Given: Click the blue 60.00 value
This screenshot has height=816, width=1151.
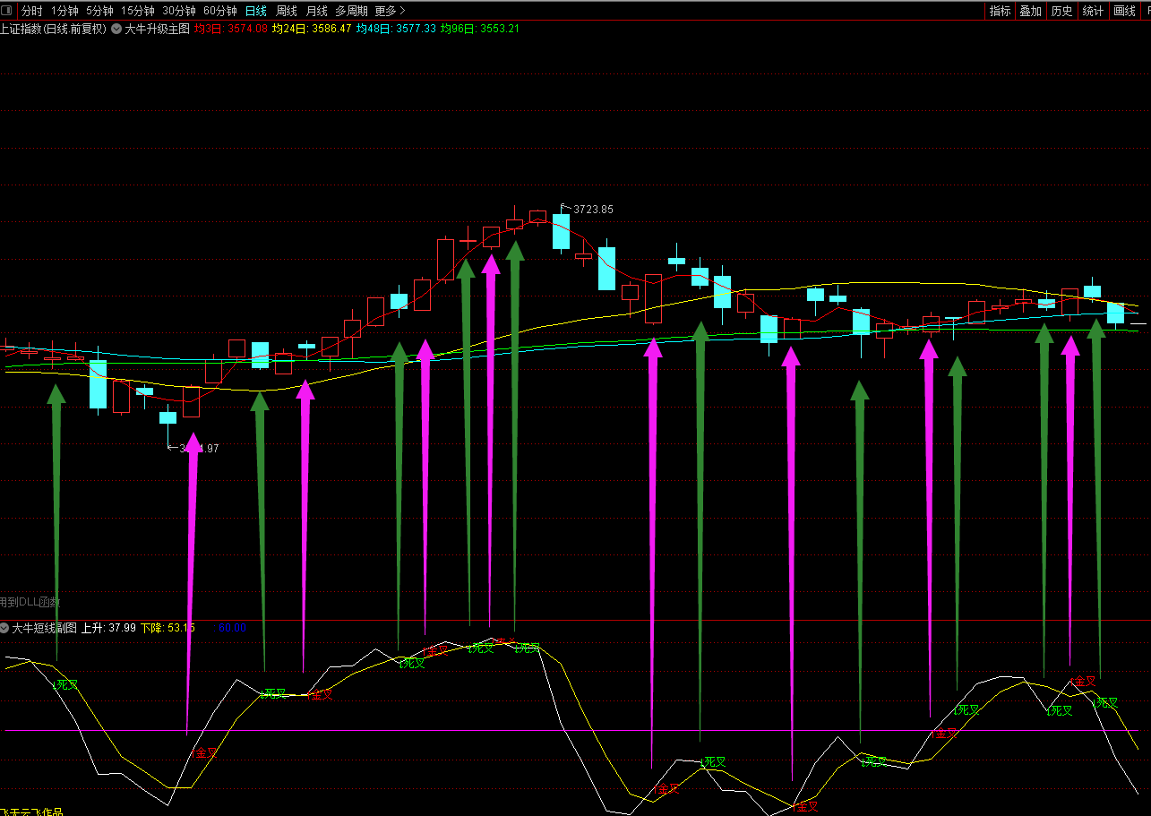Looking at the screenshot, I should (232, 628).
